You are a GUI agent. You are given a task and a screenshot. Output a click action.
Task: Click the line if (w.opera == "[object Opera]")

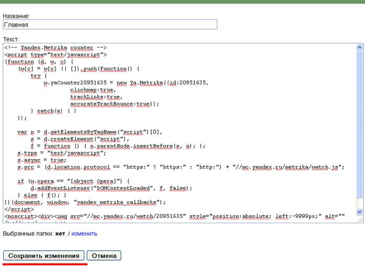[74, 181]
